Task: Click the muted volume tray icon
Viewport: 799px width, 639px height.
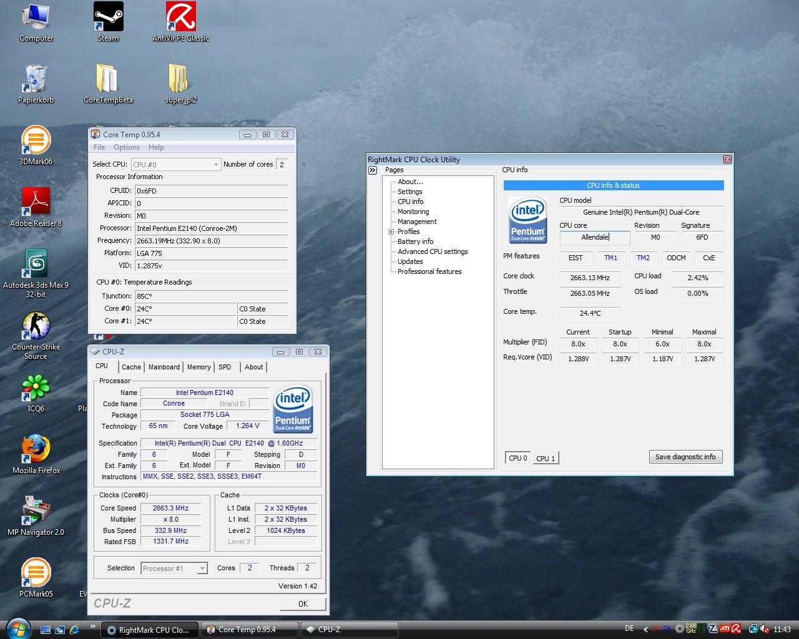Action: click(x=765, y=629)
